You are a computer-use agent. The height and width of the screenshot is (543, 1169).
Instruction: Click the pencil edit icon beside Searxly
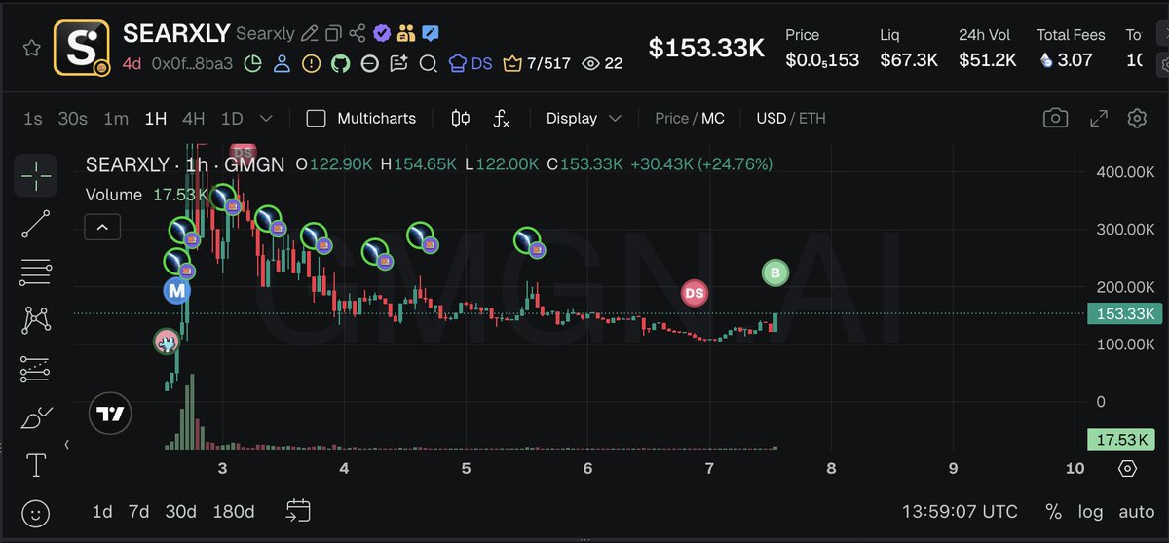(x=310, y=33)
